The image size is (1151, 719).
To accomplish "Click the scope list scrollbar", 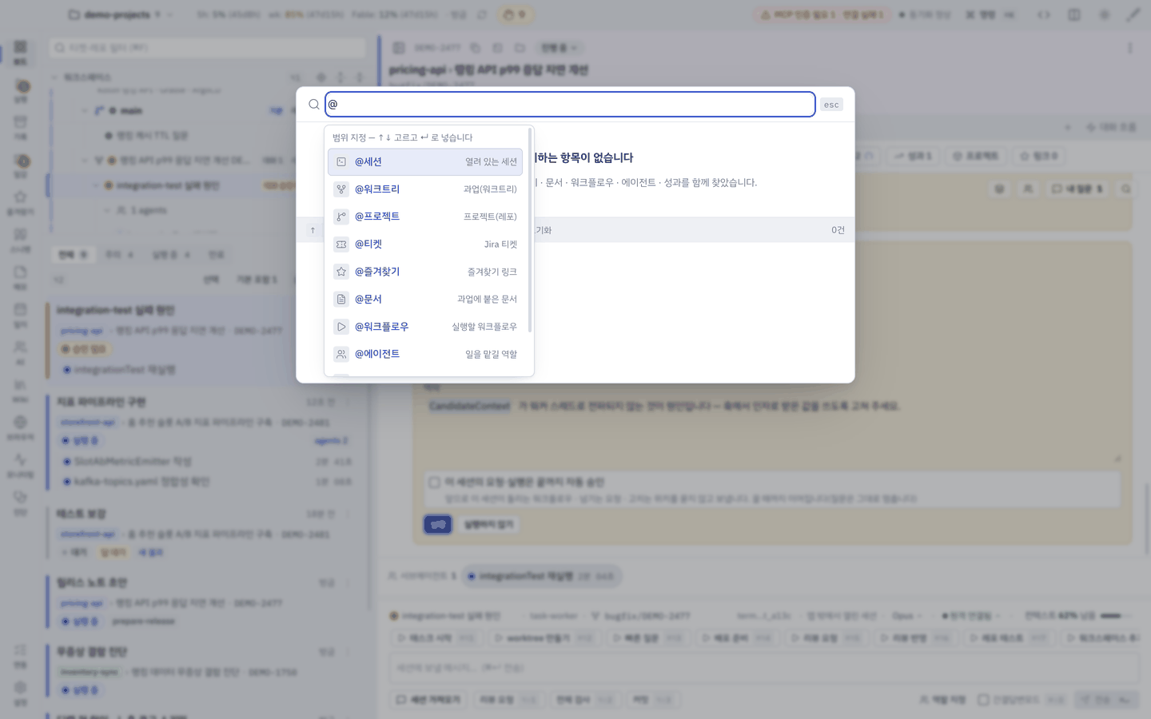I will 529,232.
